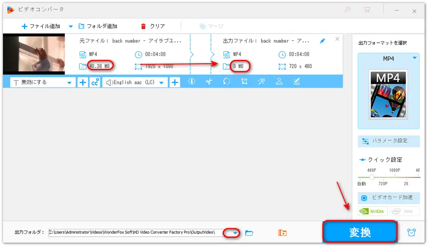This screenshot has width=428, height=246.
Task: Select 4K on quick settings slider
Action: (x=418, y=170)
